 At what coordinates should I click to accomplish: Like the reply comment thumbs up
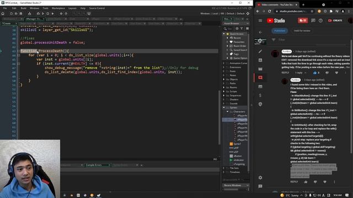[306, 182]
